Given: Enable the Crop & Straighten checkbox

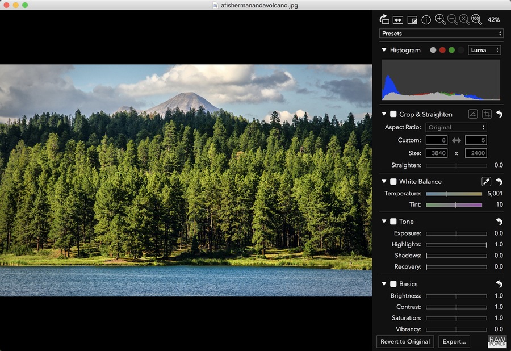Looking at the screenshot, I should pyautogui.click(x=393, y=114).
